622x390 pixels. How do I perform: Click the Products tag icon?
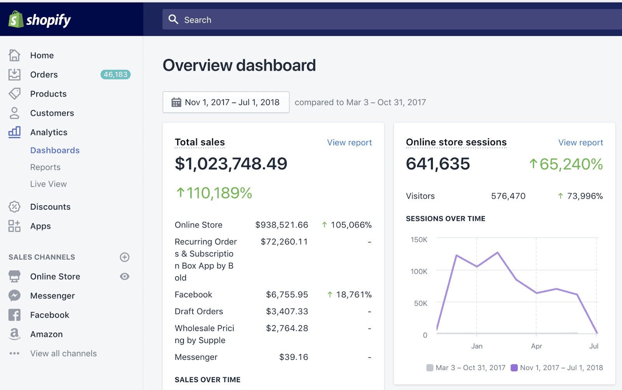click(x=14, y=94)
